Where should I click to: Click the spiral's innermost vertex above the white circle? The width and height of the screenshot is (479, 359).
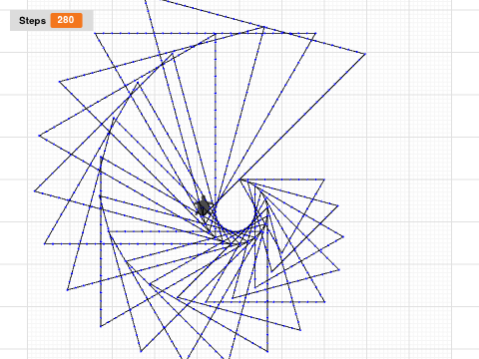point(239,179)
